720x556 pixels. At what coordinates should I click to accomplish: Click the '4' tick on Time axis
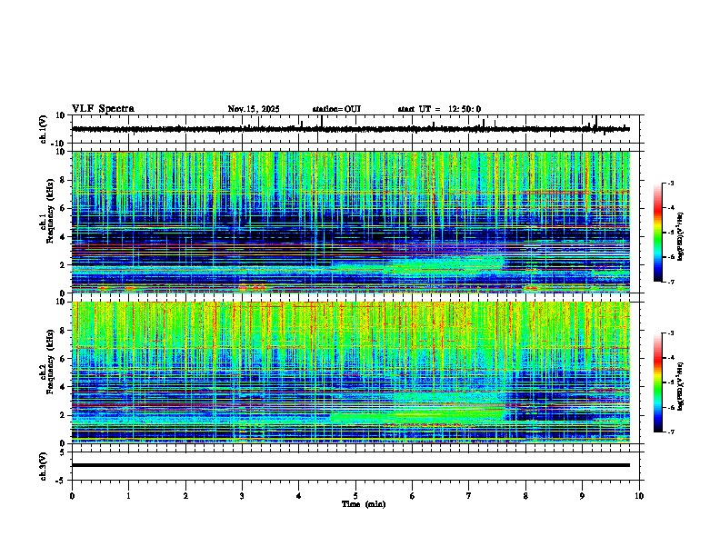click(299, 496)
